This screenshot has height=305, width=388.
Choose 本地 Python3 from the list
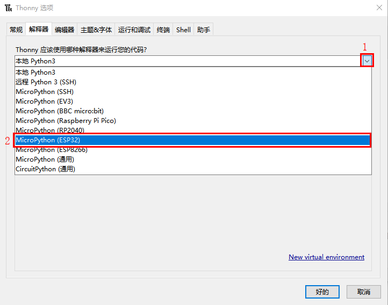click(x=193, y=72)
